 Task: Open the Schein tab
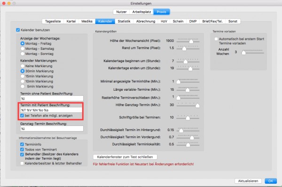178,21
